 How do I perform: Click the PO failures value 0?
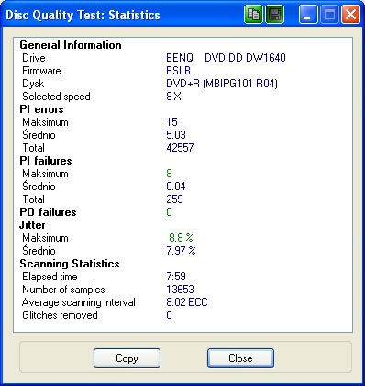(x=169, y=212)
